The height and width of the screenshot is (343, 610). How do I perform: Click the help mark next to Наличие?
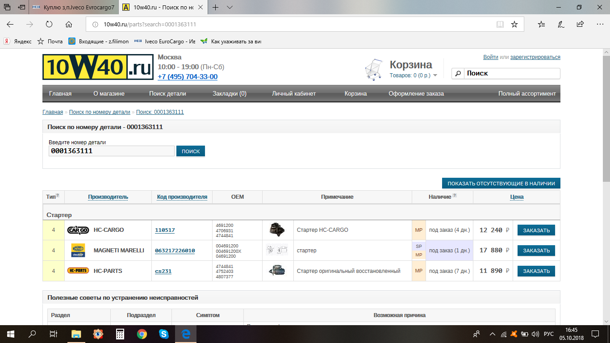(455, 195)
